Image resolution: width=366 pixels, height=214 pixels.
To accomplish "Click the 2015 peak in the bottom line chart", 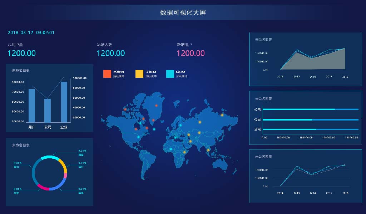I will click(x=297, y=167).
